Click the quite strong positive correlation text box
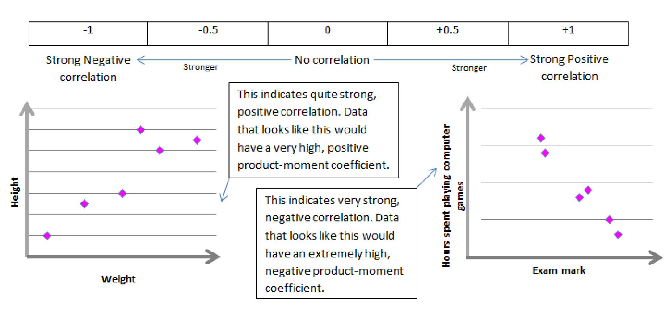Screen dimensions: 666x312 click(x=314, y=130)
